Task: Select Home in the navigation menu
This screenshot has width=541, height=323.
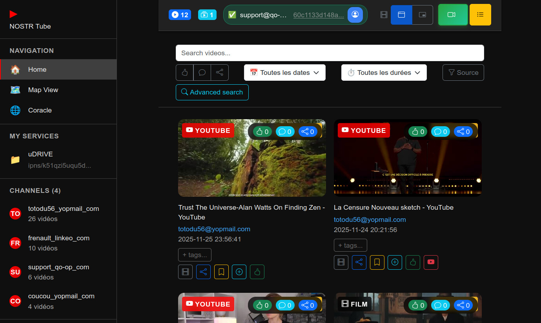Action: coord(37,69)
